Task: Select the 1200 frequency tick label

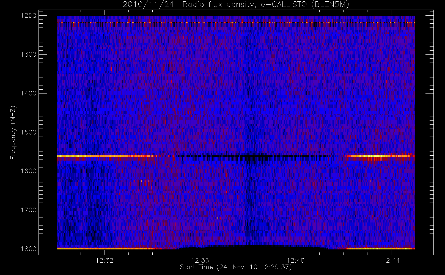Action: (29, 16)
